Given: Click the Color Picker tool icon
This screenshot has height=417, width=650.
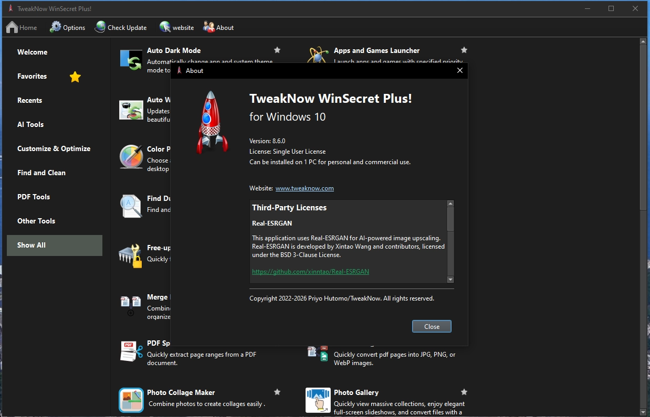Looking at the screenshot, I should click(x=131, y=157).
